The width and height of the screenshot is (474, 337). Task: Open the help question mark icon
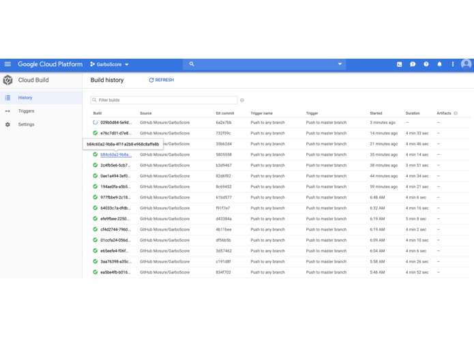(426, 64)
